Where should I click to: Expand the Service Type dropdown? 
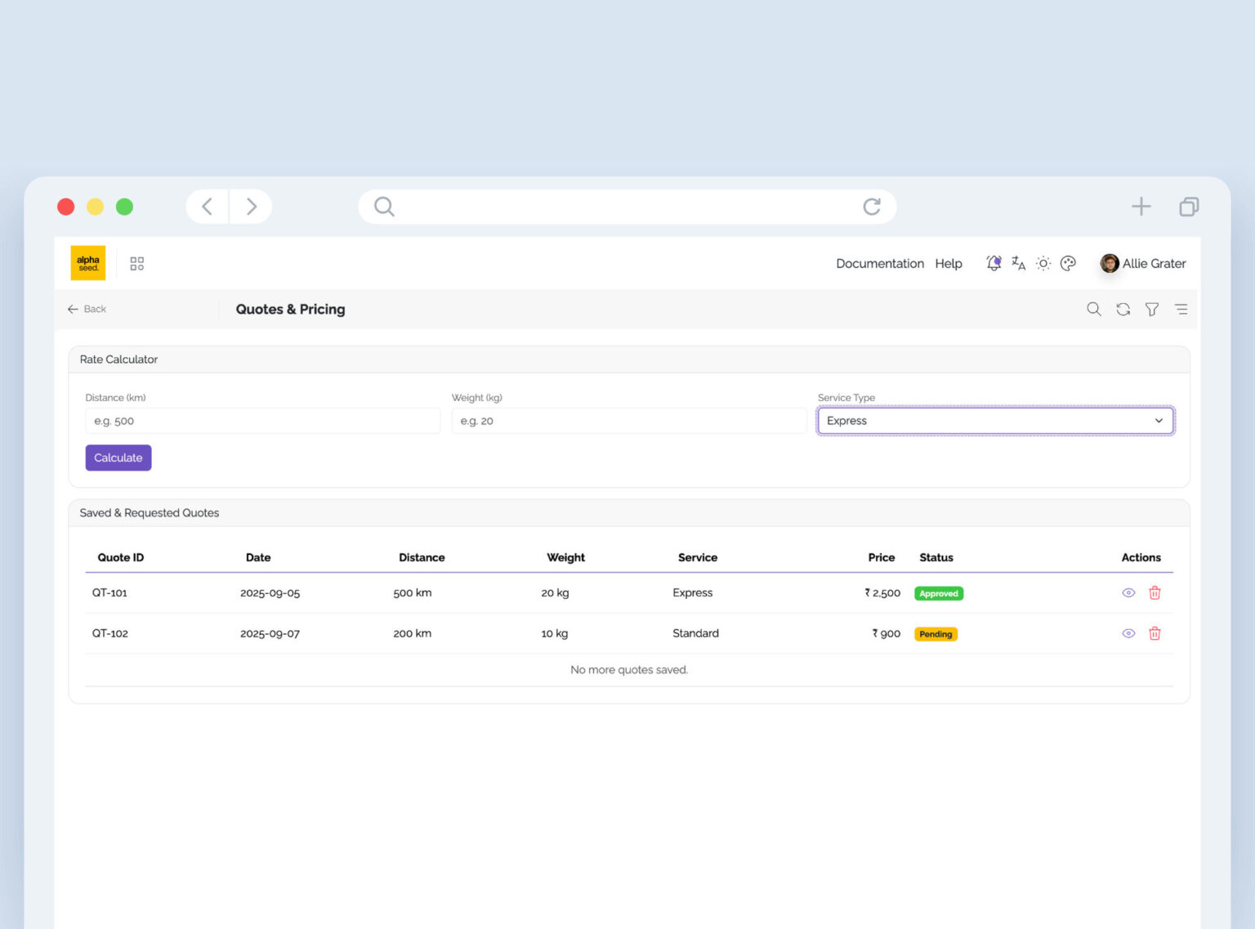coord(995,421)
